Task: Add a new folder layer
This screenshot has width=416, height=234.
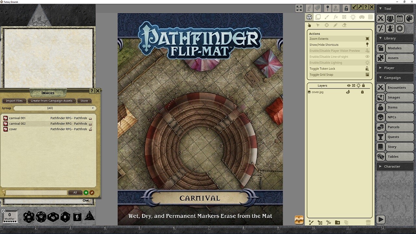Action: coord(337,222)
